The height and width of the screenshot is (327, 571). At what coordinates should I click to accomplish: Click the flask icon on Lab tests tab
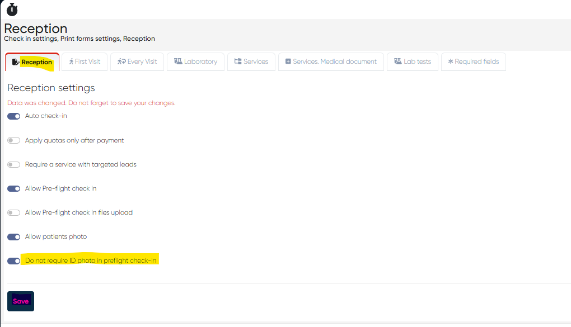pyautogui.click(x=397, y=61)
